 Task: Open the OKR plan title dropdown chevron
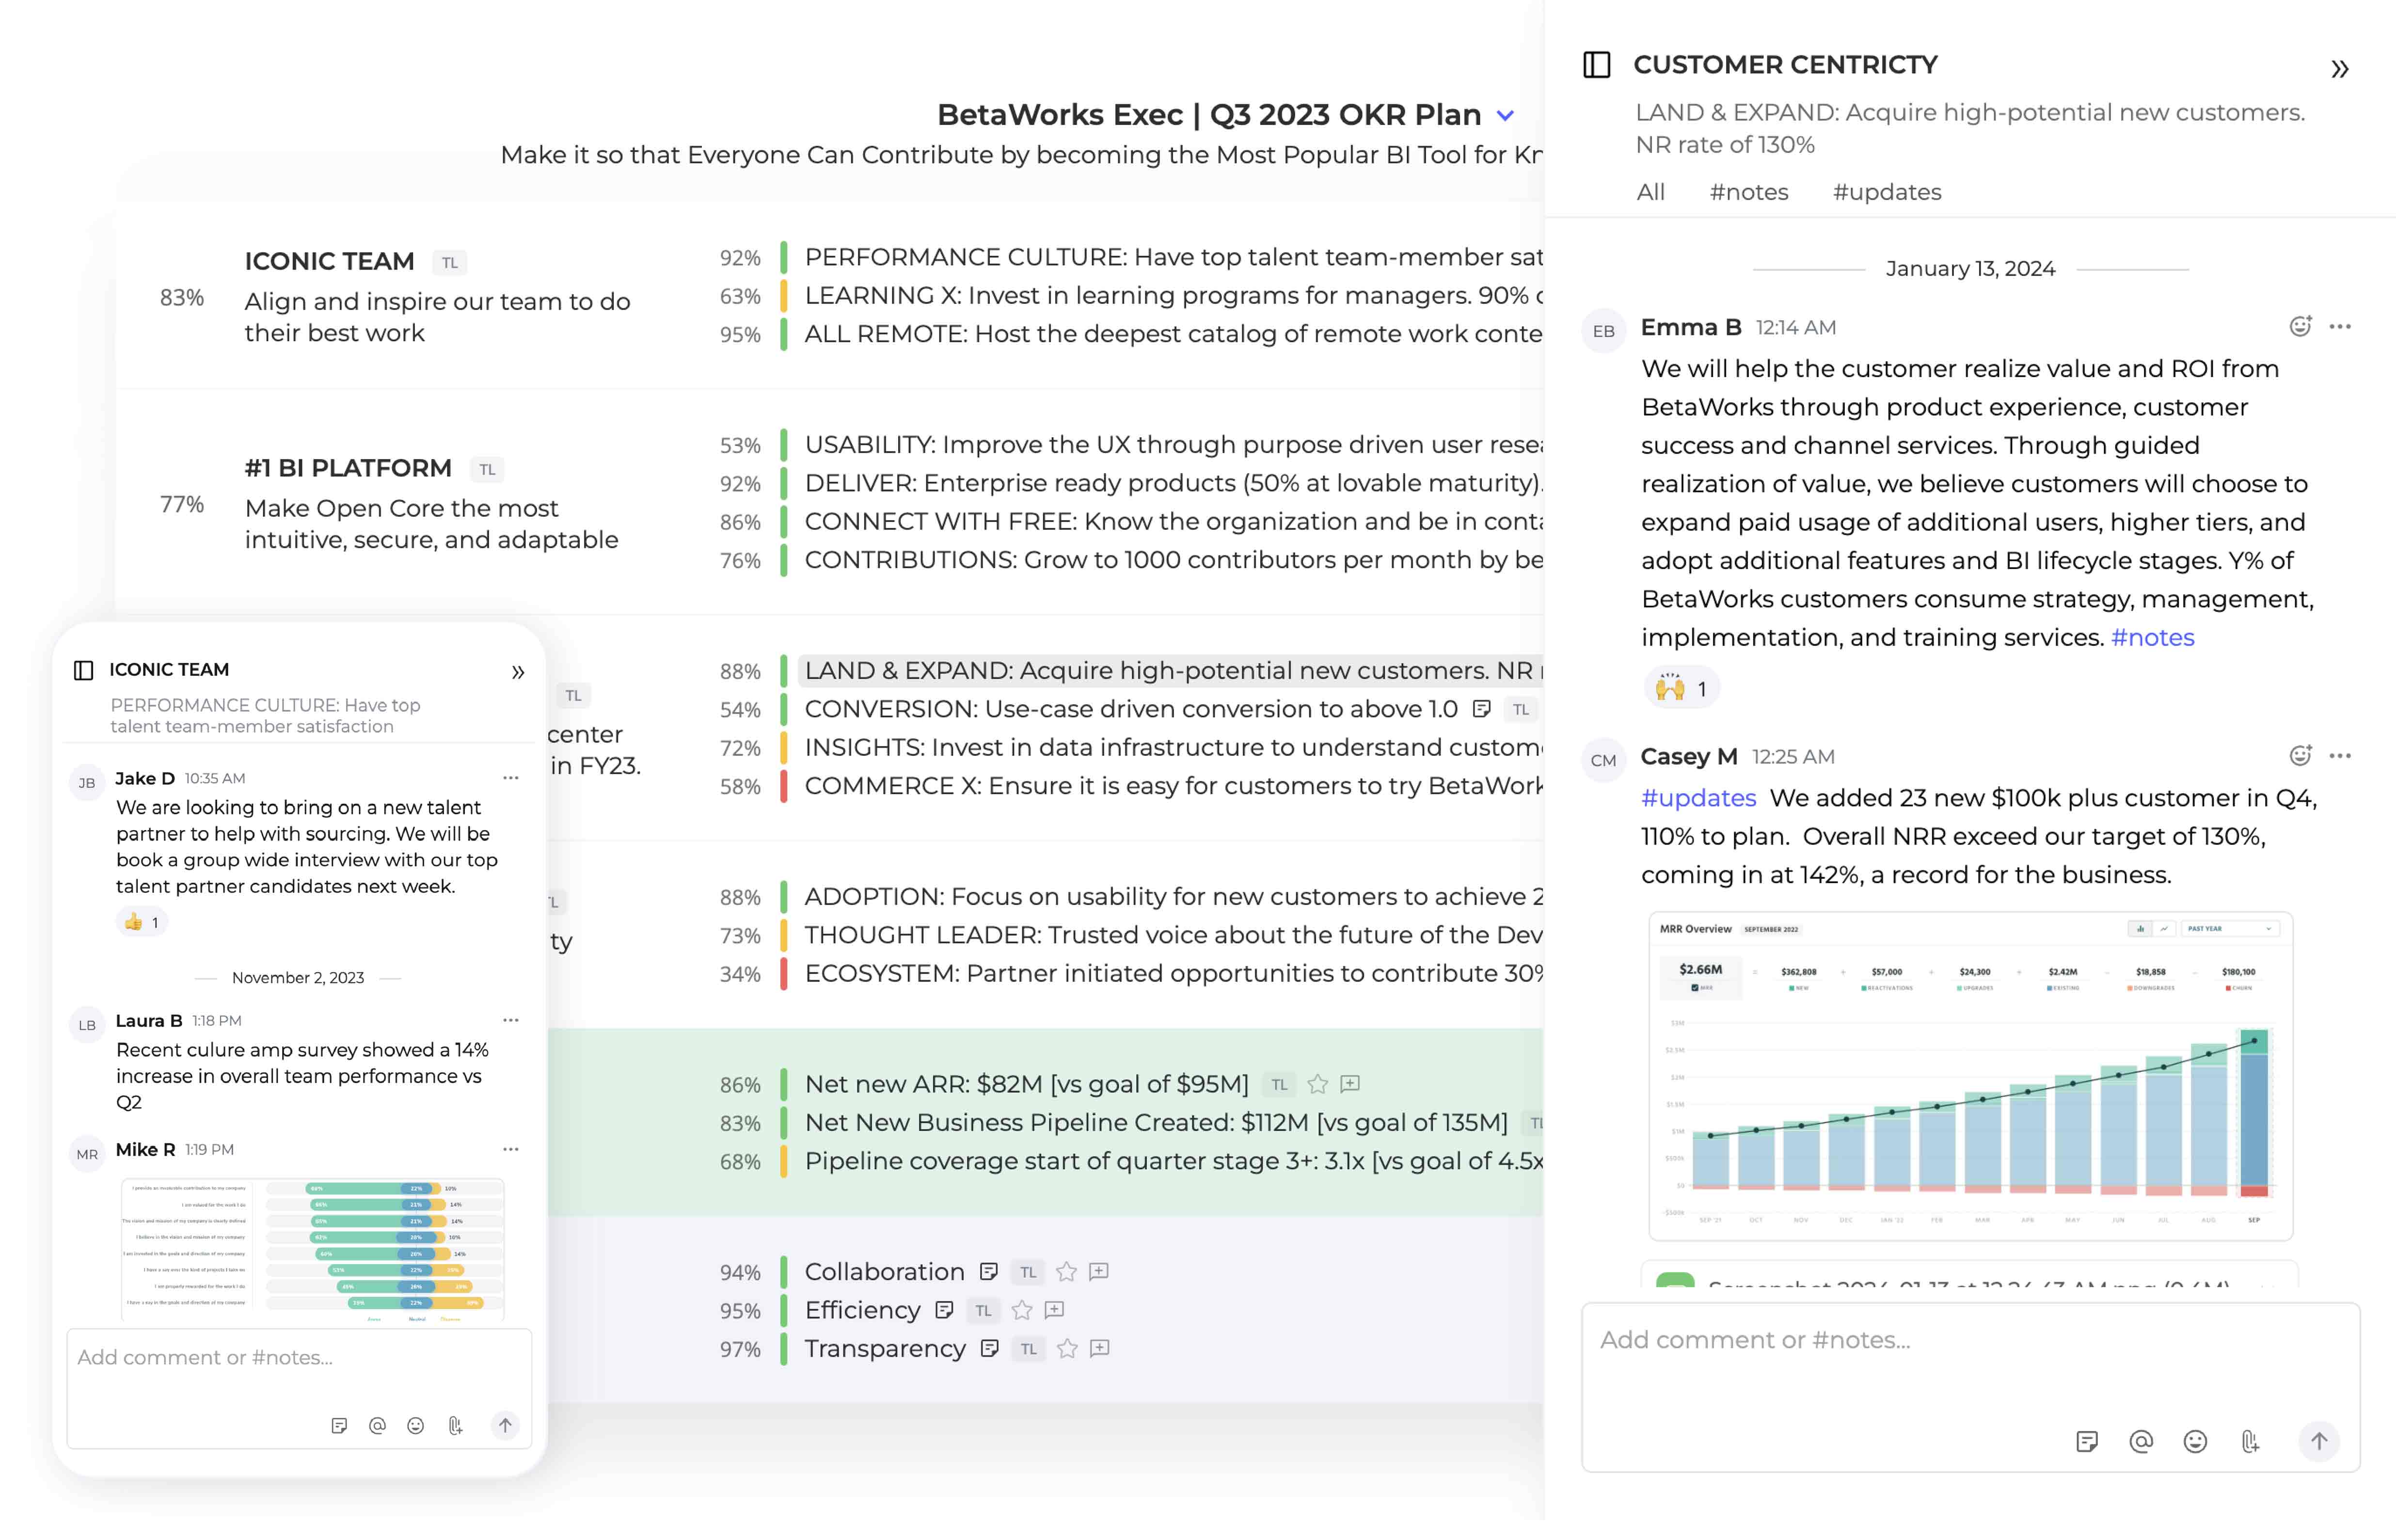pos(1505,115)
